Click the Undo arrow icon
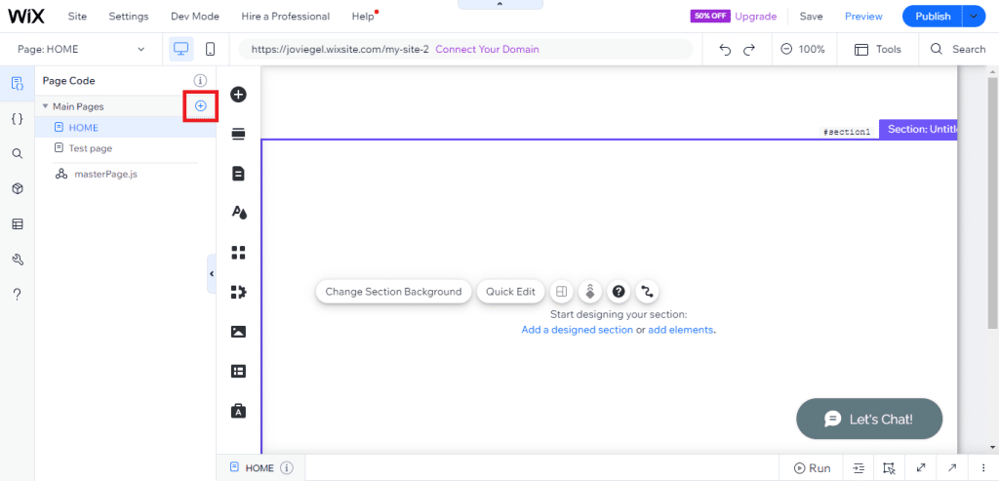Screen dimensions: 999x481 point(725,49)
